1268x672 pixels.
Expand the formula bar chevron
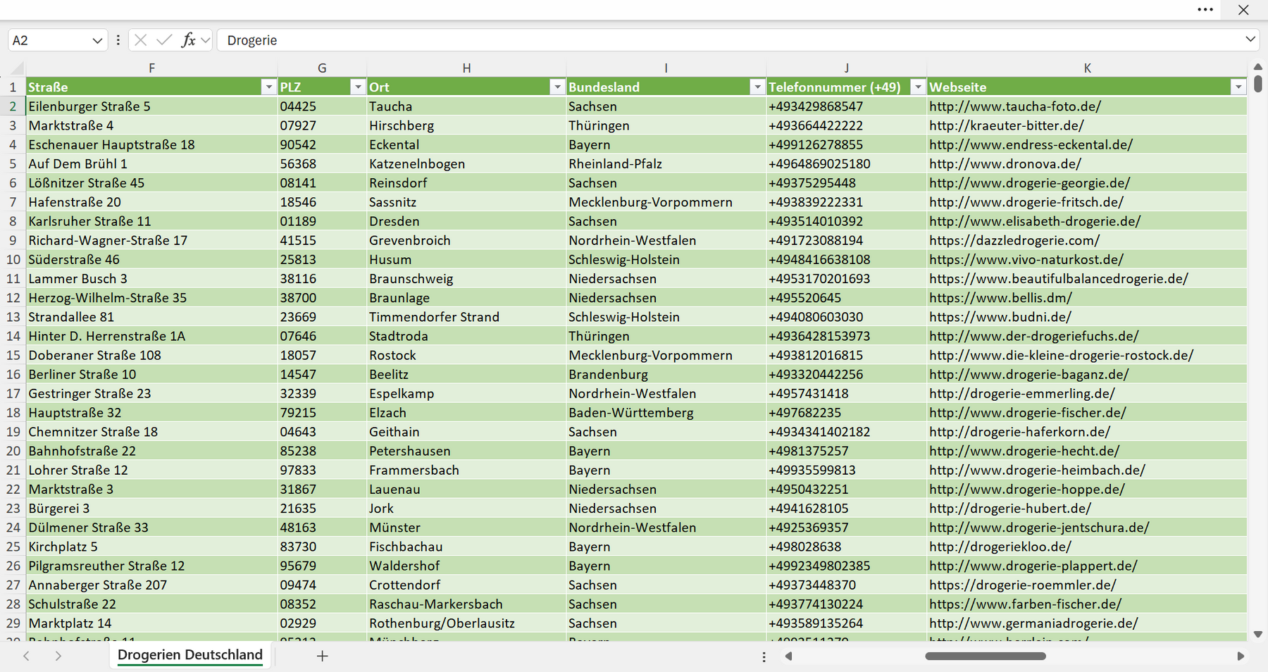point(1250,39)
